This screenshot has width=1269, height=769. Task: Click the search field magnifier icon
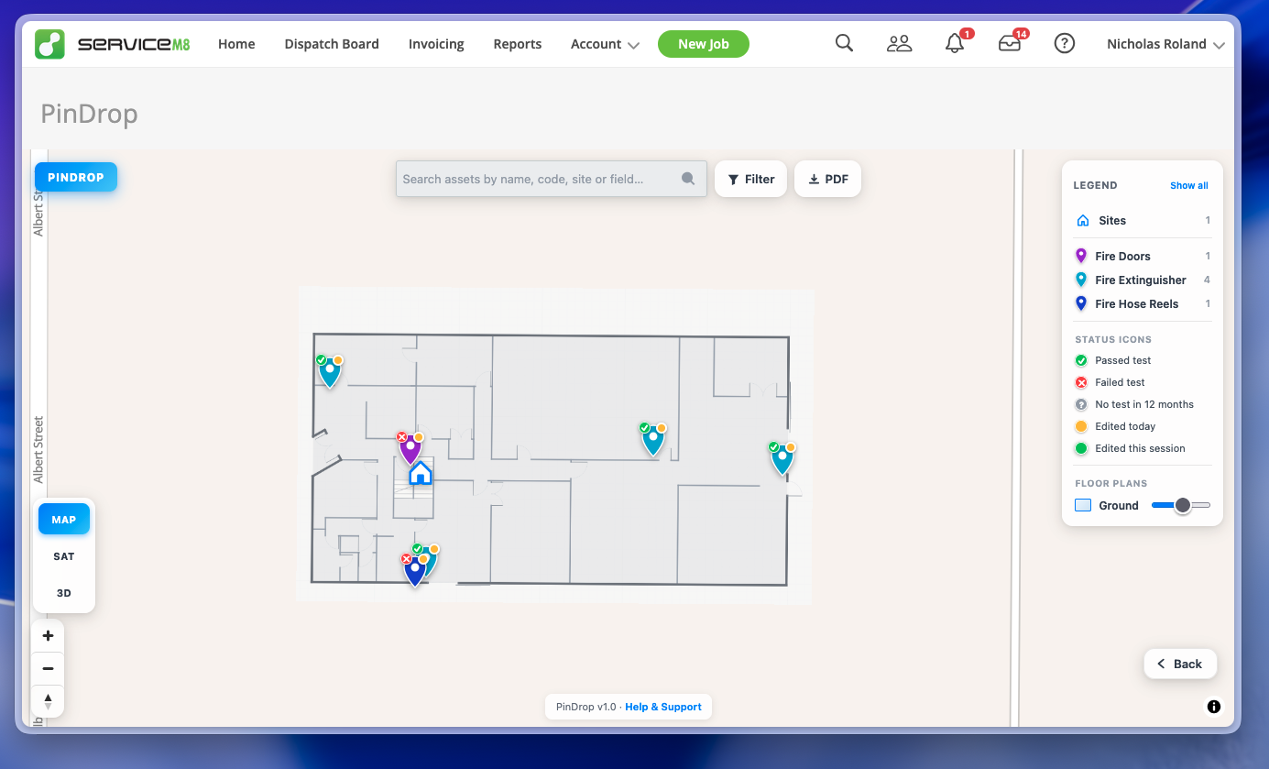(688, 179)
